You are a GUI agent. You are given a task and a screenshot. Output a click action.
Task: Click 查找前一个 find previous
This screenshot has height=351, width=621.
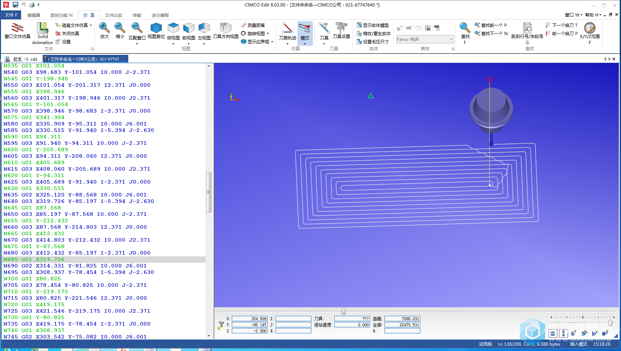pyautogui.click(x=491, y=25)
